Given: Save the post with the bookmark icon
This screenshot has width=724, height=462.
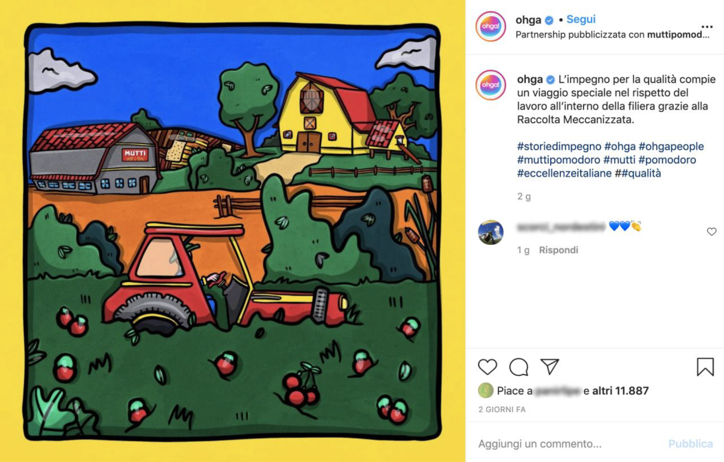Looking at the screenshot, I should [705, 367].
